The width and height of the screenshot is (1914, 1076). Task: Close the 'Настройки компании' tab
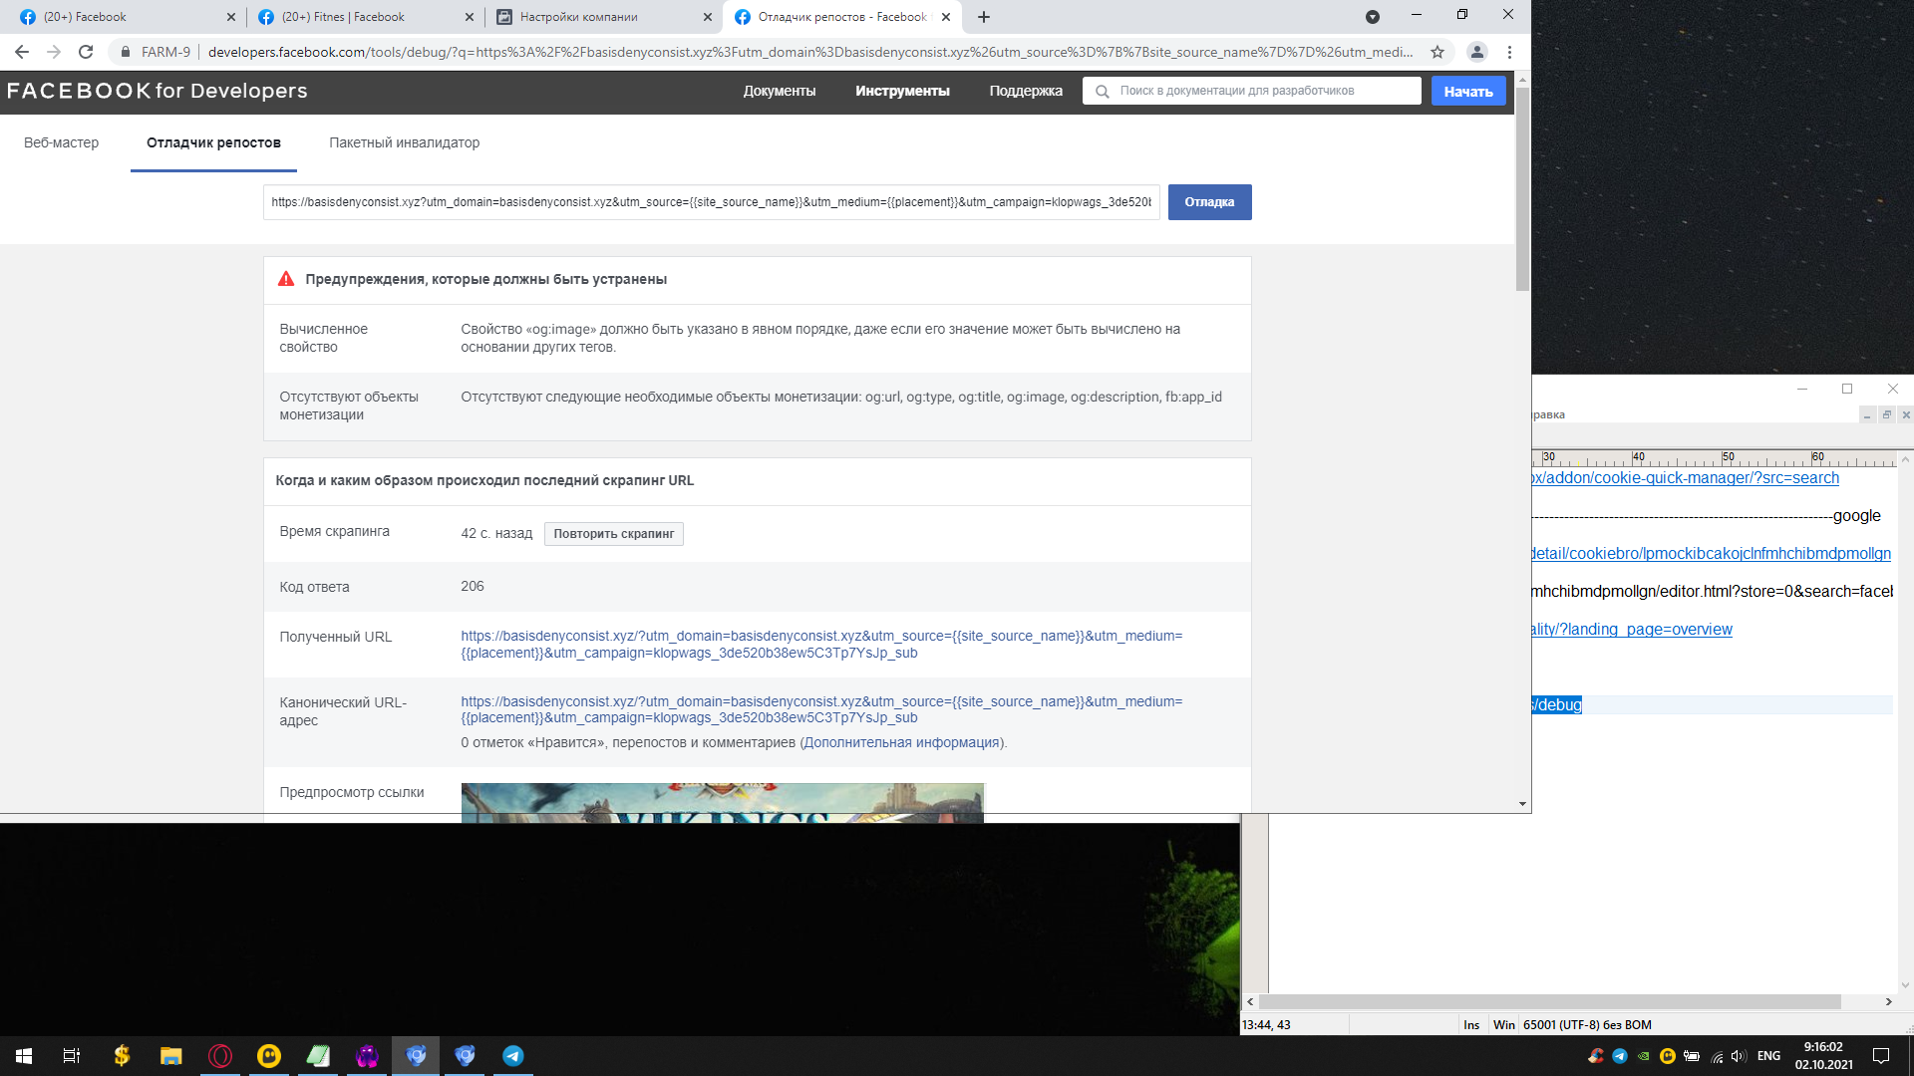coord(708,17)
